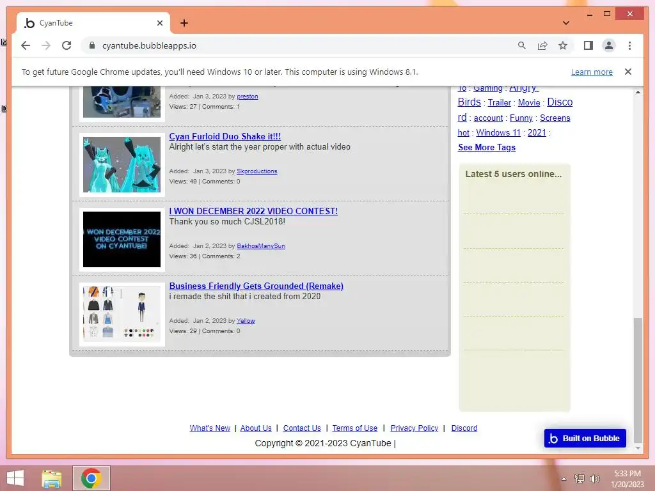Image resolution: width=655 pixels, height=491 pixels.
Task: Close the CyanTube tab
Action: 159,23
